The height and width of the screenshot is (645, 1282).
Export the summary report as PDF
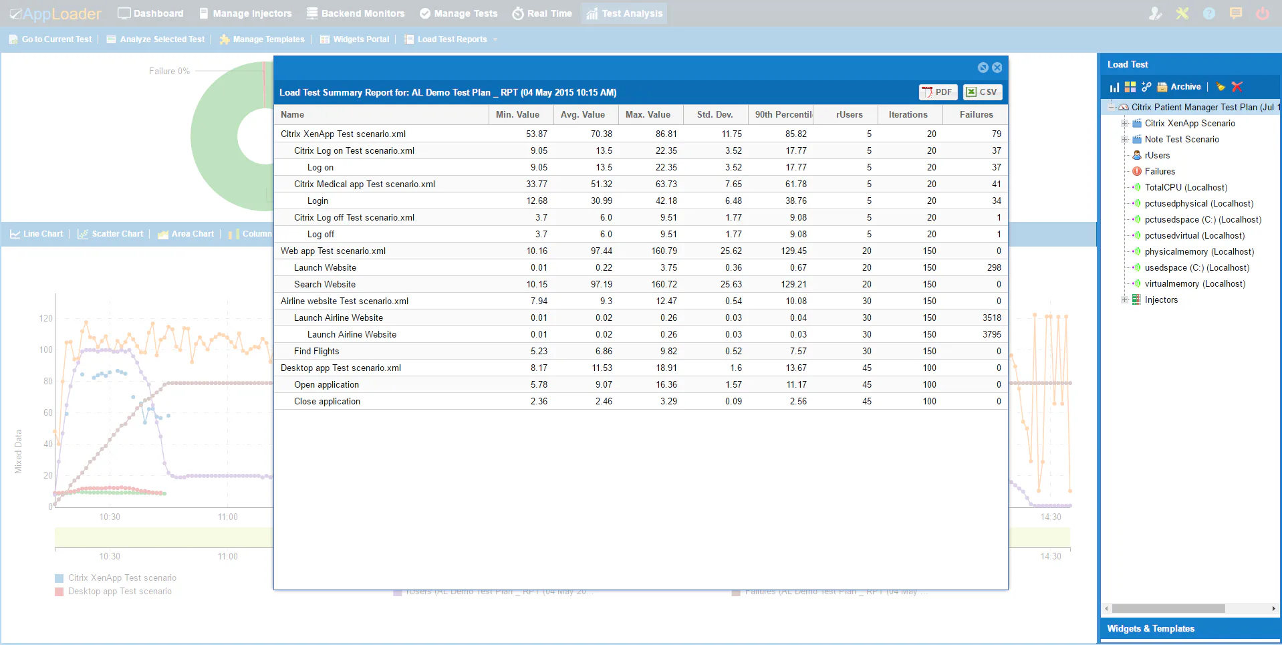[x=938, y=92]
